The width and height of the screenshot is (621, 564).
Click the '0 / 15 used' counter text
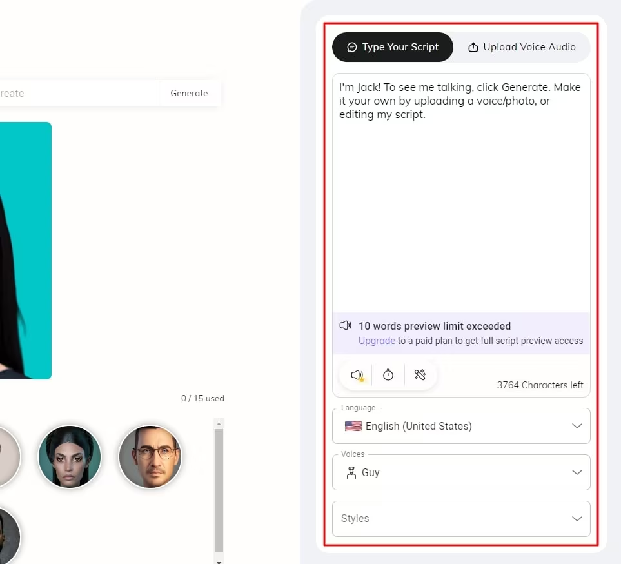[202, 398]
